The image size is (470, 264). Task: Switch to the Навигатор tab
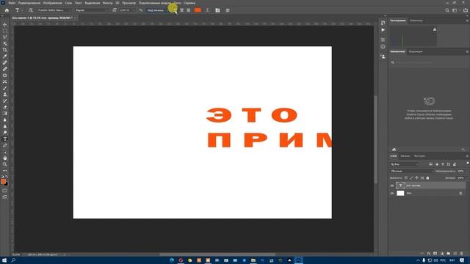(x=416, y=21)
